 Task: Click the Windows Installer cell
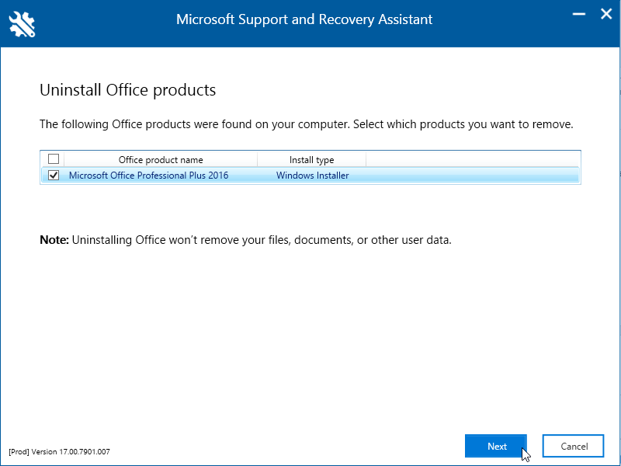[x=313, y=176]
